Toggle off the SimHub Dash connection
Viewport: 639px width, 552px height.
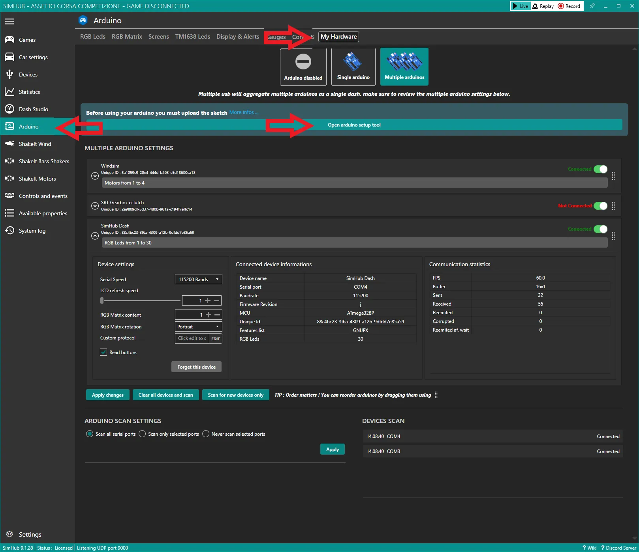coord(601,229)
